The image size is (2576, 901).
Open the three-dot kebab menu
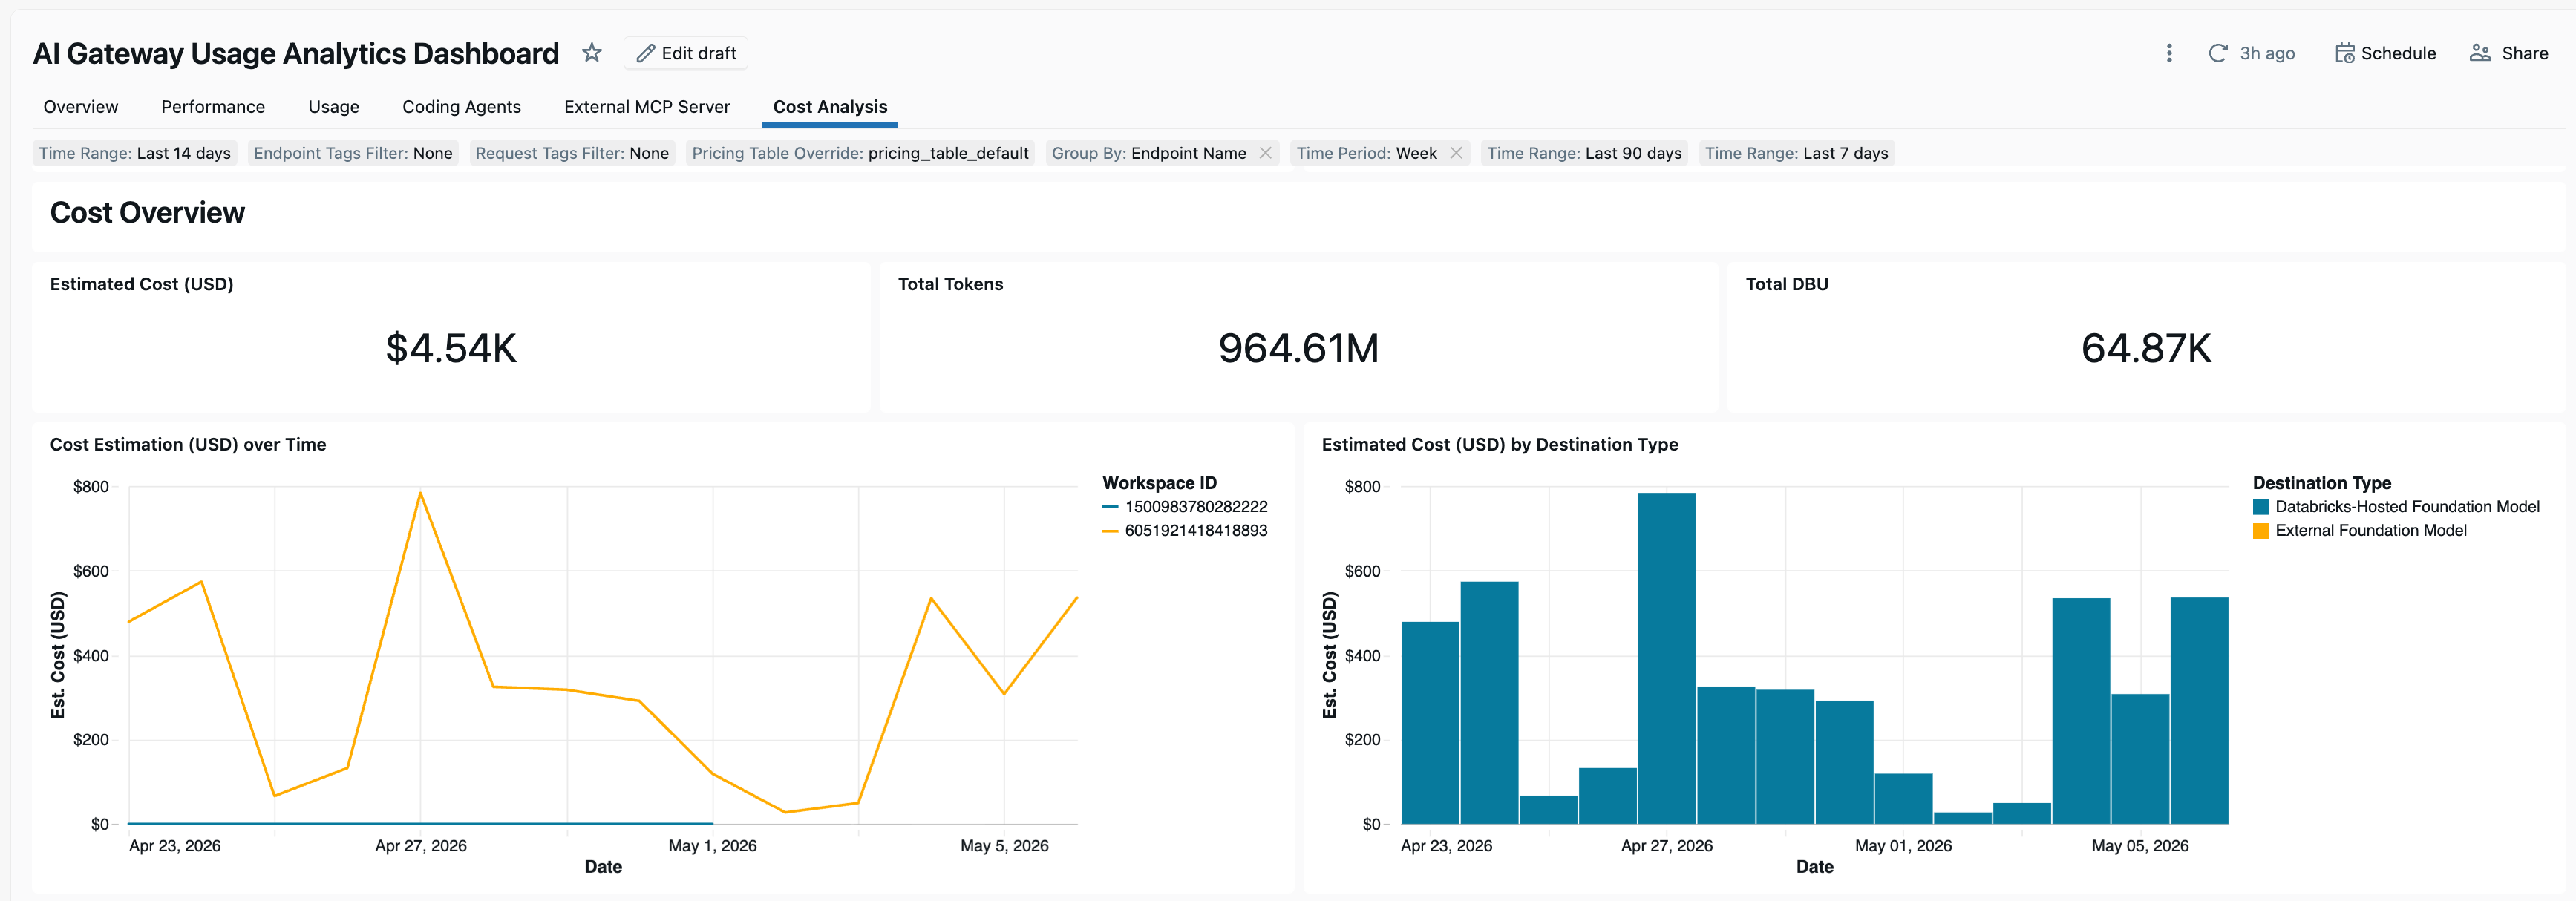2169,53
